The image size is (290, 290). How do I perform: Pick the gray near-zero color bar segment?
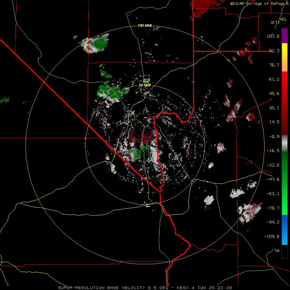285,143
